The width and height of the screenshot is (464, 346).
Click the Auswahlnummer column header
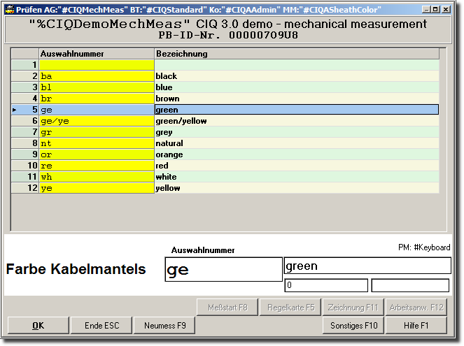coord(97,54)
